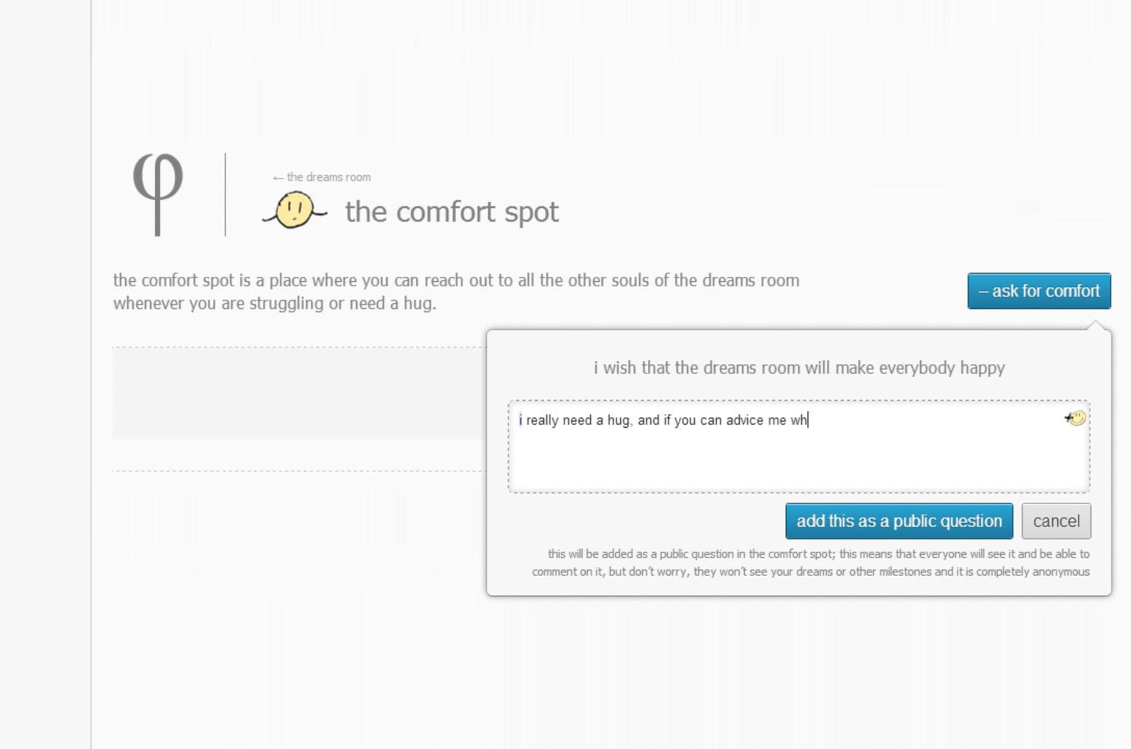Image resolution: width=1131 pixels, height=749 pixels.
Task: Click the hugging smiley face mascot
Action: (x=294, y=210)
